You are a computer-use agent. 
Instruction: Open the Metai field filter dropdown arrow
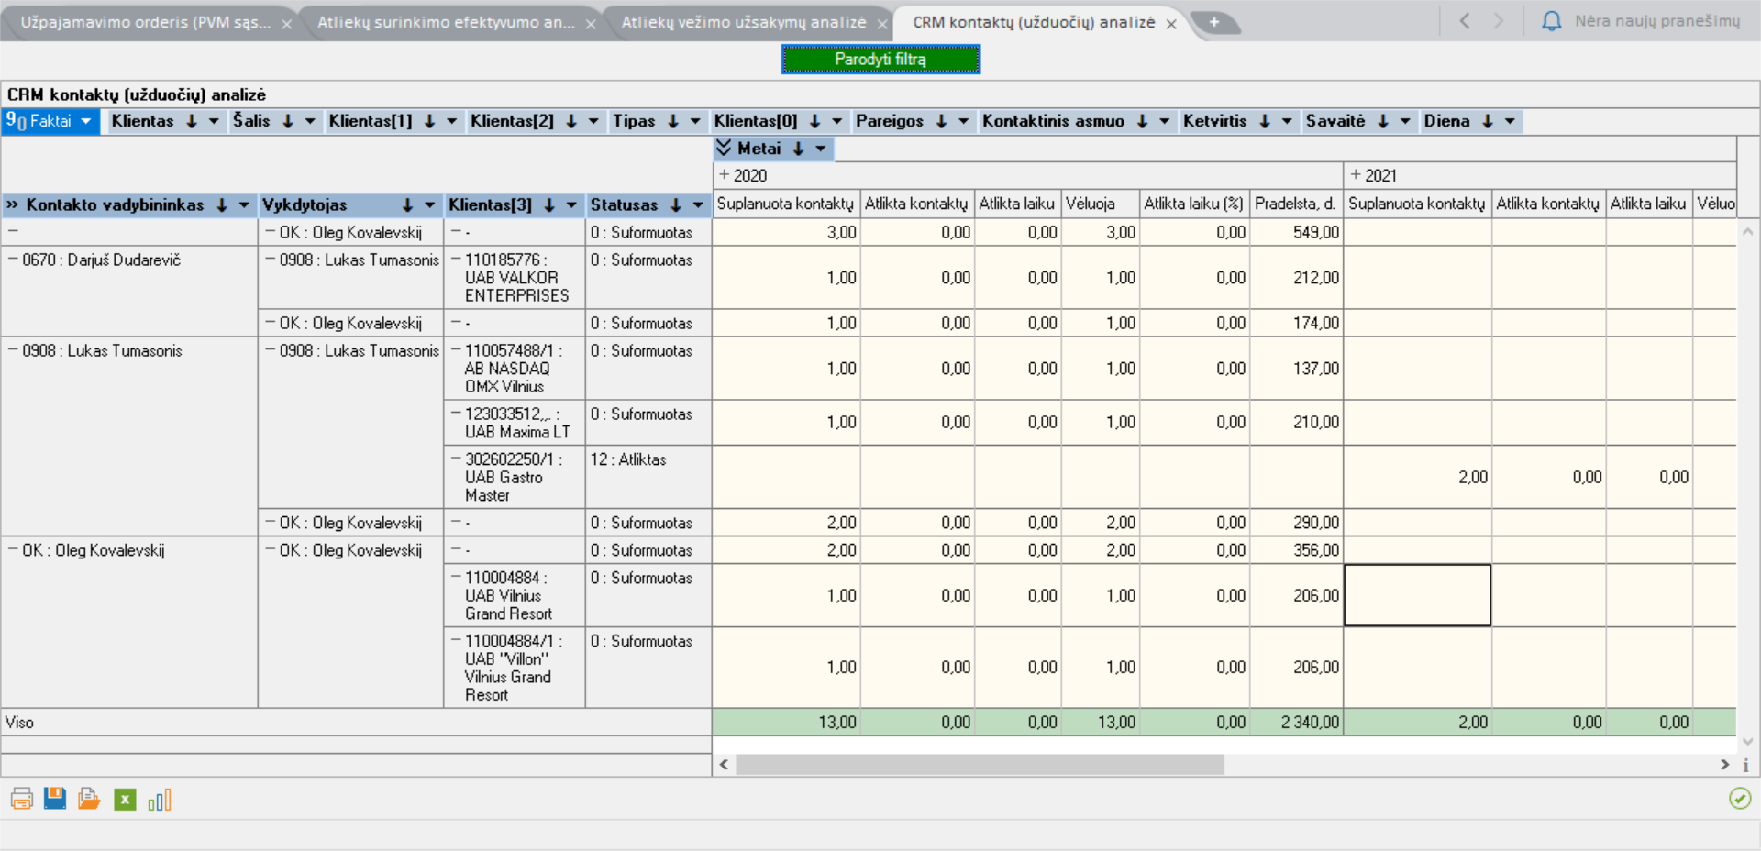coord(821,149)
